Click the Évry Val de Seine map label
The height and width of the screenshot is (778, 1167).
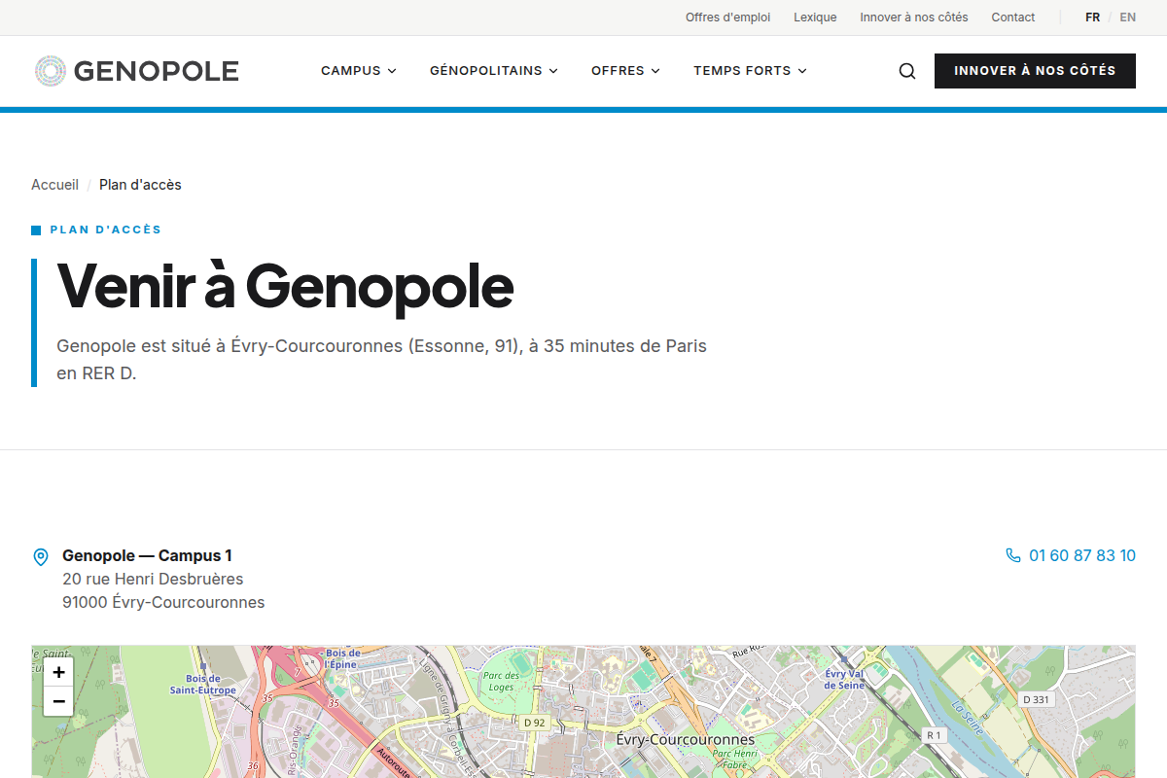click(x=844, y=680)
